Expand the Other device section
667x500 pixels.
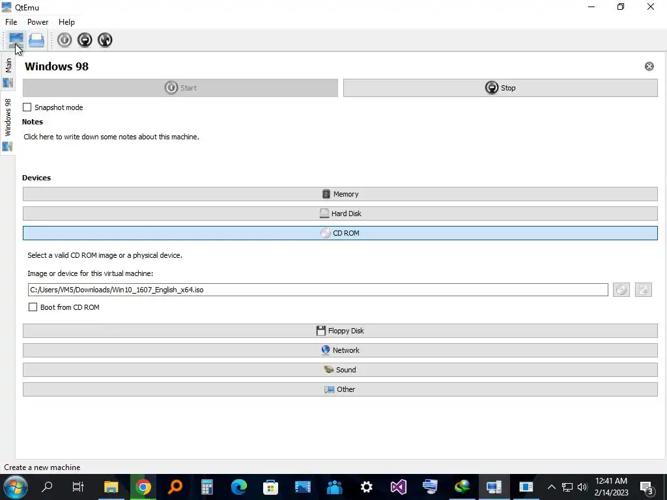tap(340, 389)
